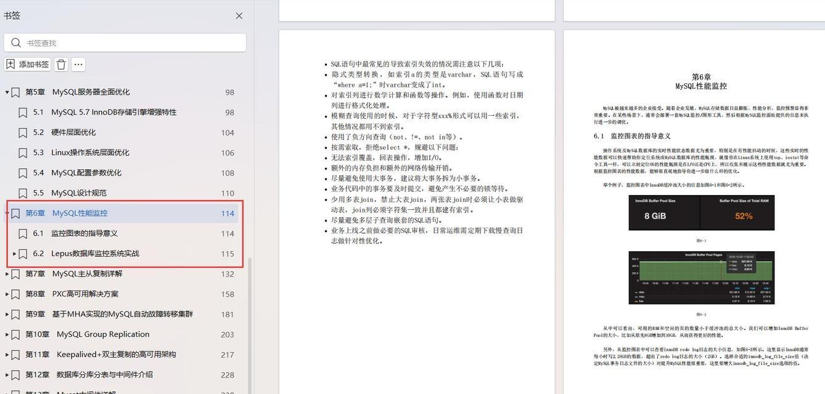Viewport: 825px width, 394px height.
Task: Click bookmark icon beside 5.1 MySQL 5.7 InnoDB
Action: pyautogui.click(x=23, y=113)
